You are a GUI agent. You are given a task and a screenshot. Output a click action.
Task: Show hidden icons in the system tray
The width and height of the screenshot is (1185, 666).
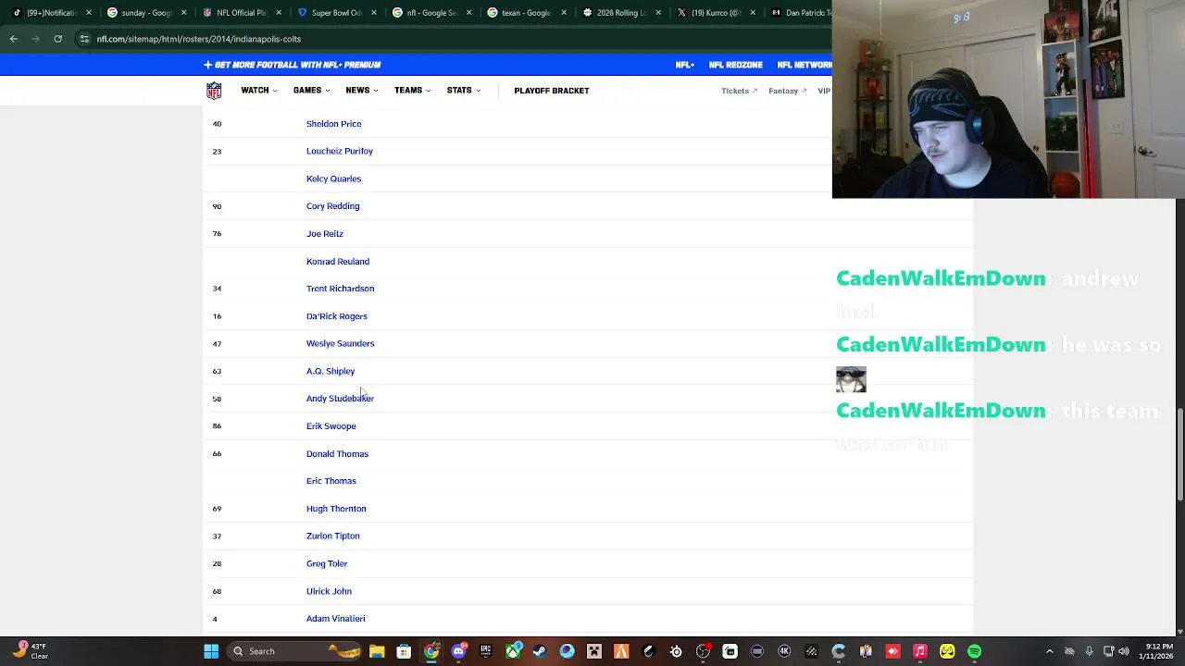tap(1049, 651)
